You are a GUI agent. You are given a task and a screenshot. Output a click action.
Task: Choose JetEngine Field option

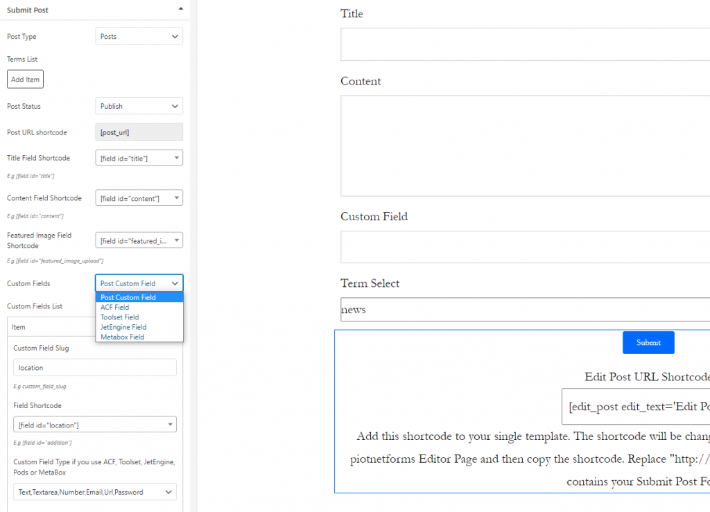point(123,327)
